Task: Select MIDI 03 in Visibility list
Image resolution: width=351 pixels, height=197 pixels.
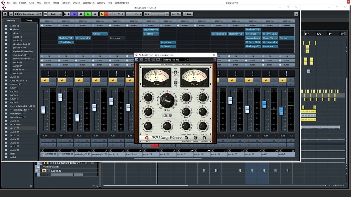Action: click(x=14, y=95)
